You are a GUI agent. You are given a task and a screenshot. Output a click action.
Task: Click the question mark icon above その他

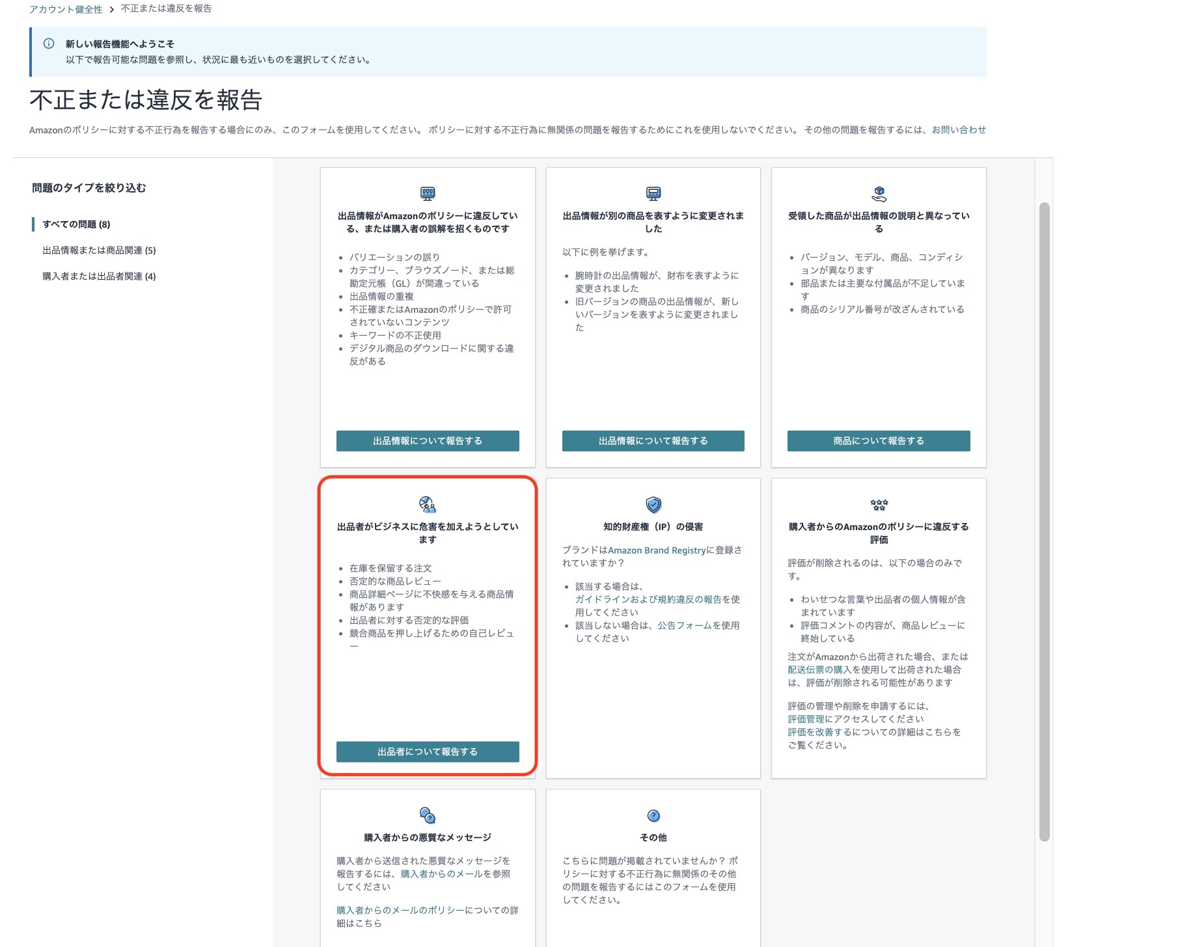tap(653, 815)
